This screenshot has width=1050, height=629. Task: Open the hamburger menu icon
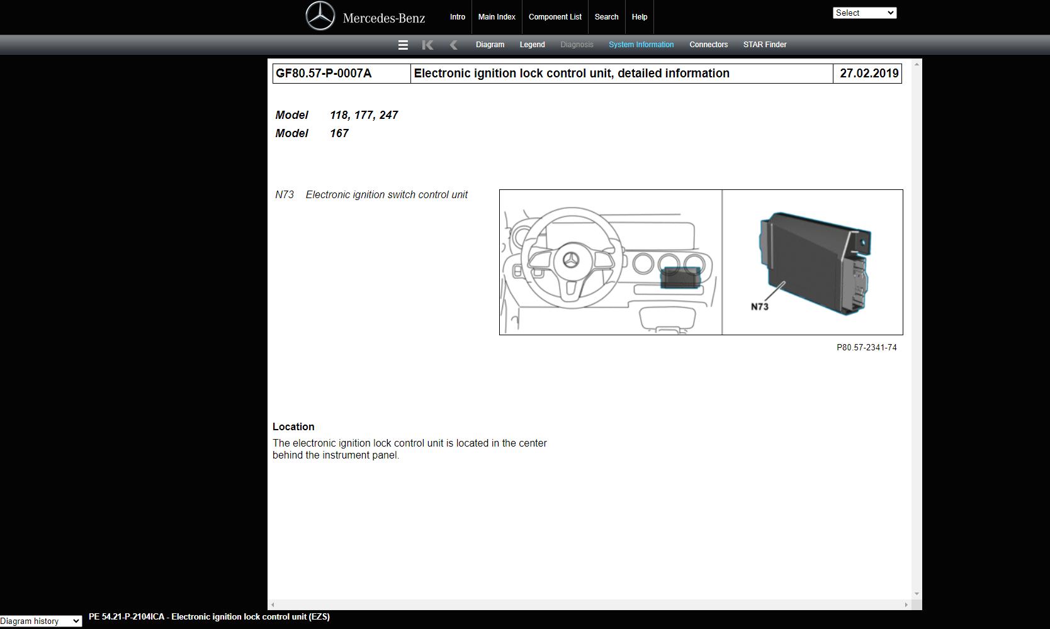click(403, 45)
